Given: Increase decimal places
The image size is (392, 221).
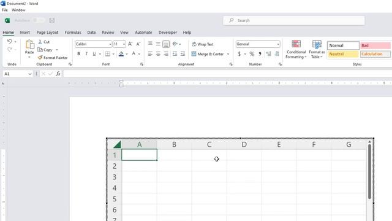Looking at the screenshot, I should click(x=268, y=53).
